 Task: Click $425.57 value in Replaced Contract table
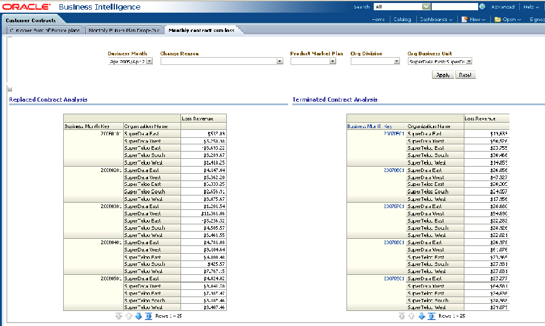pyautogui.click(x=216, y=264)
